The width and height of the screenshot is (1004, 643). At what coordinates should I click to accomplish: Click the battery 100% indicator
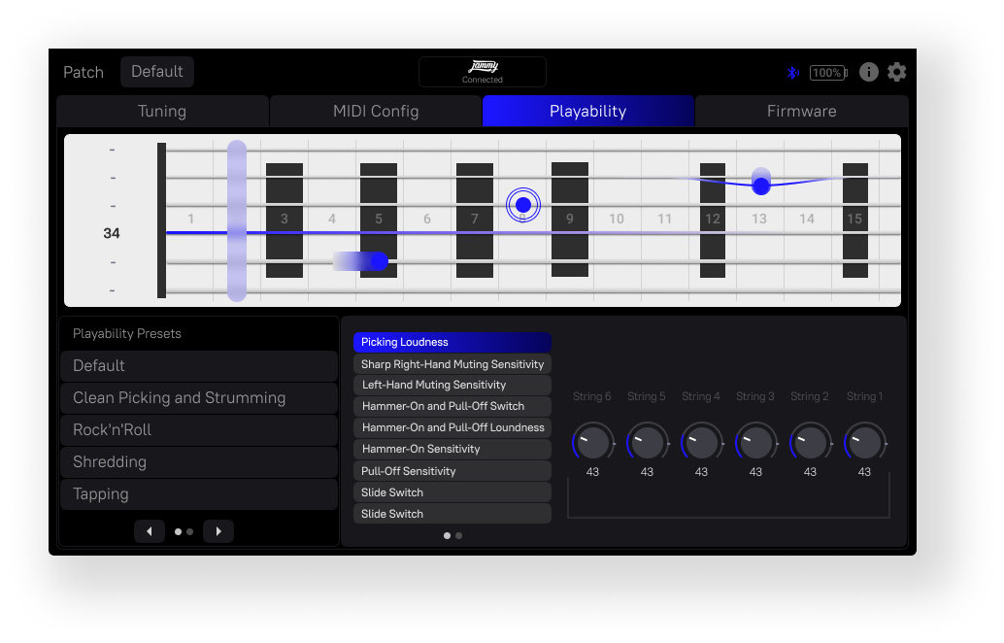[828, 73]
